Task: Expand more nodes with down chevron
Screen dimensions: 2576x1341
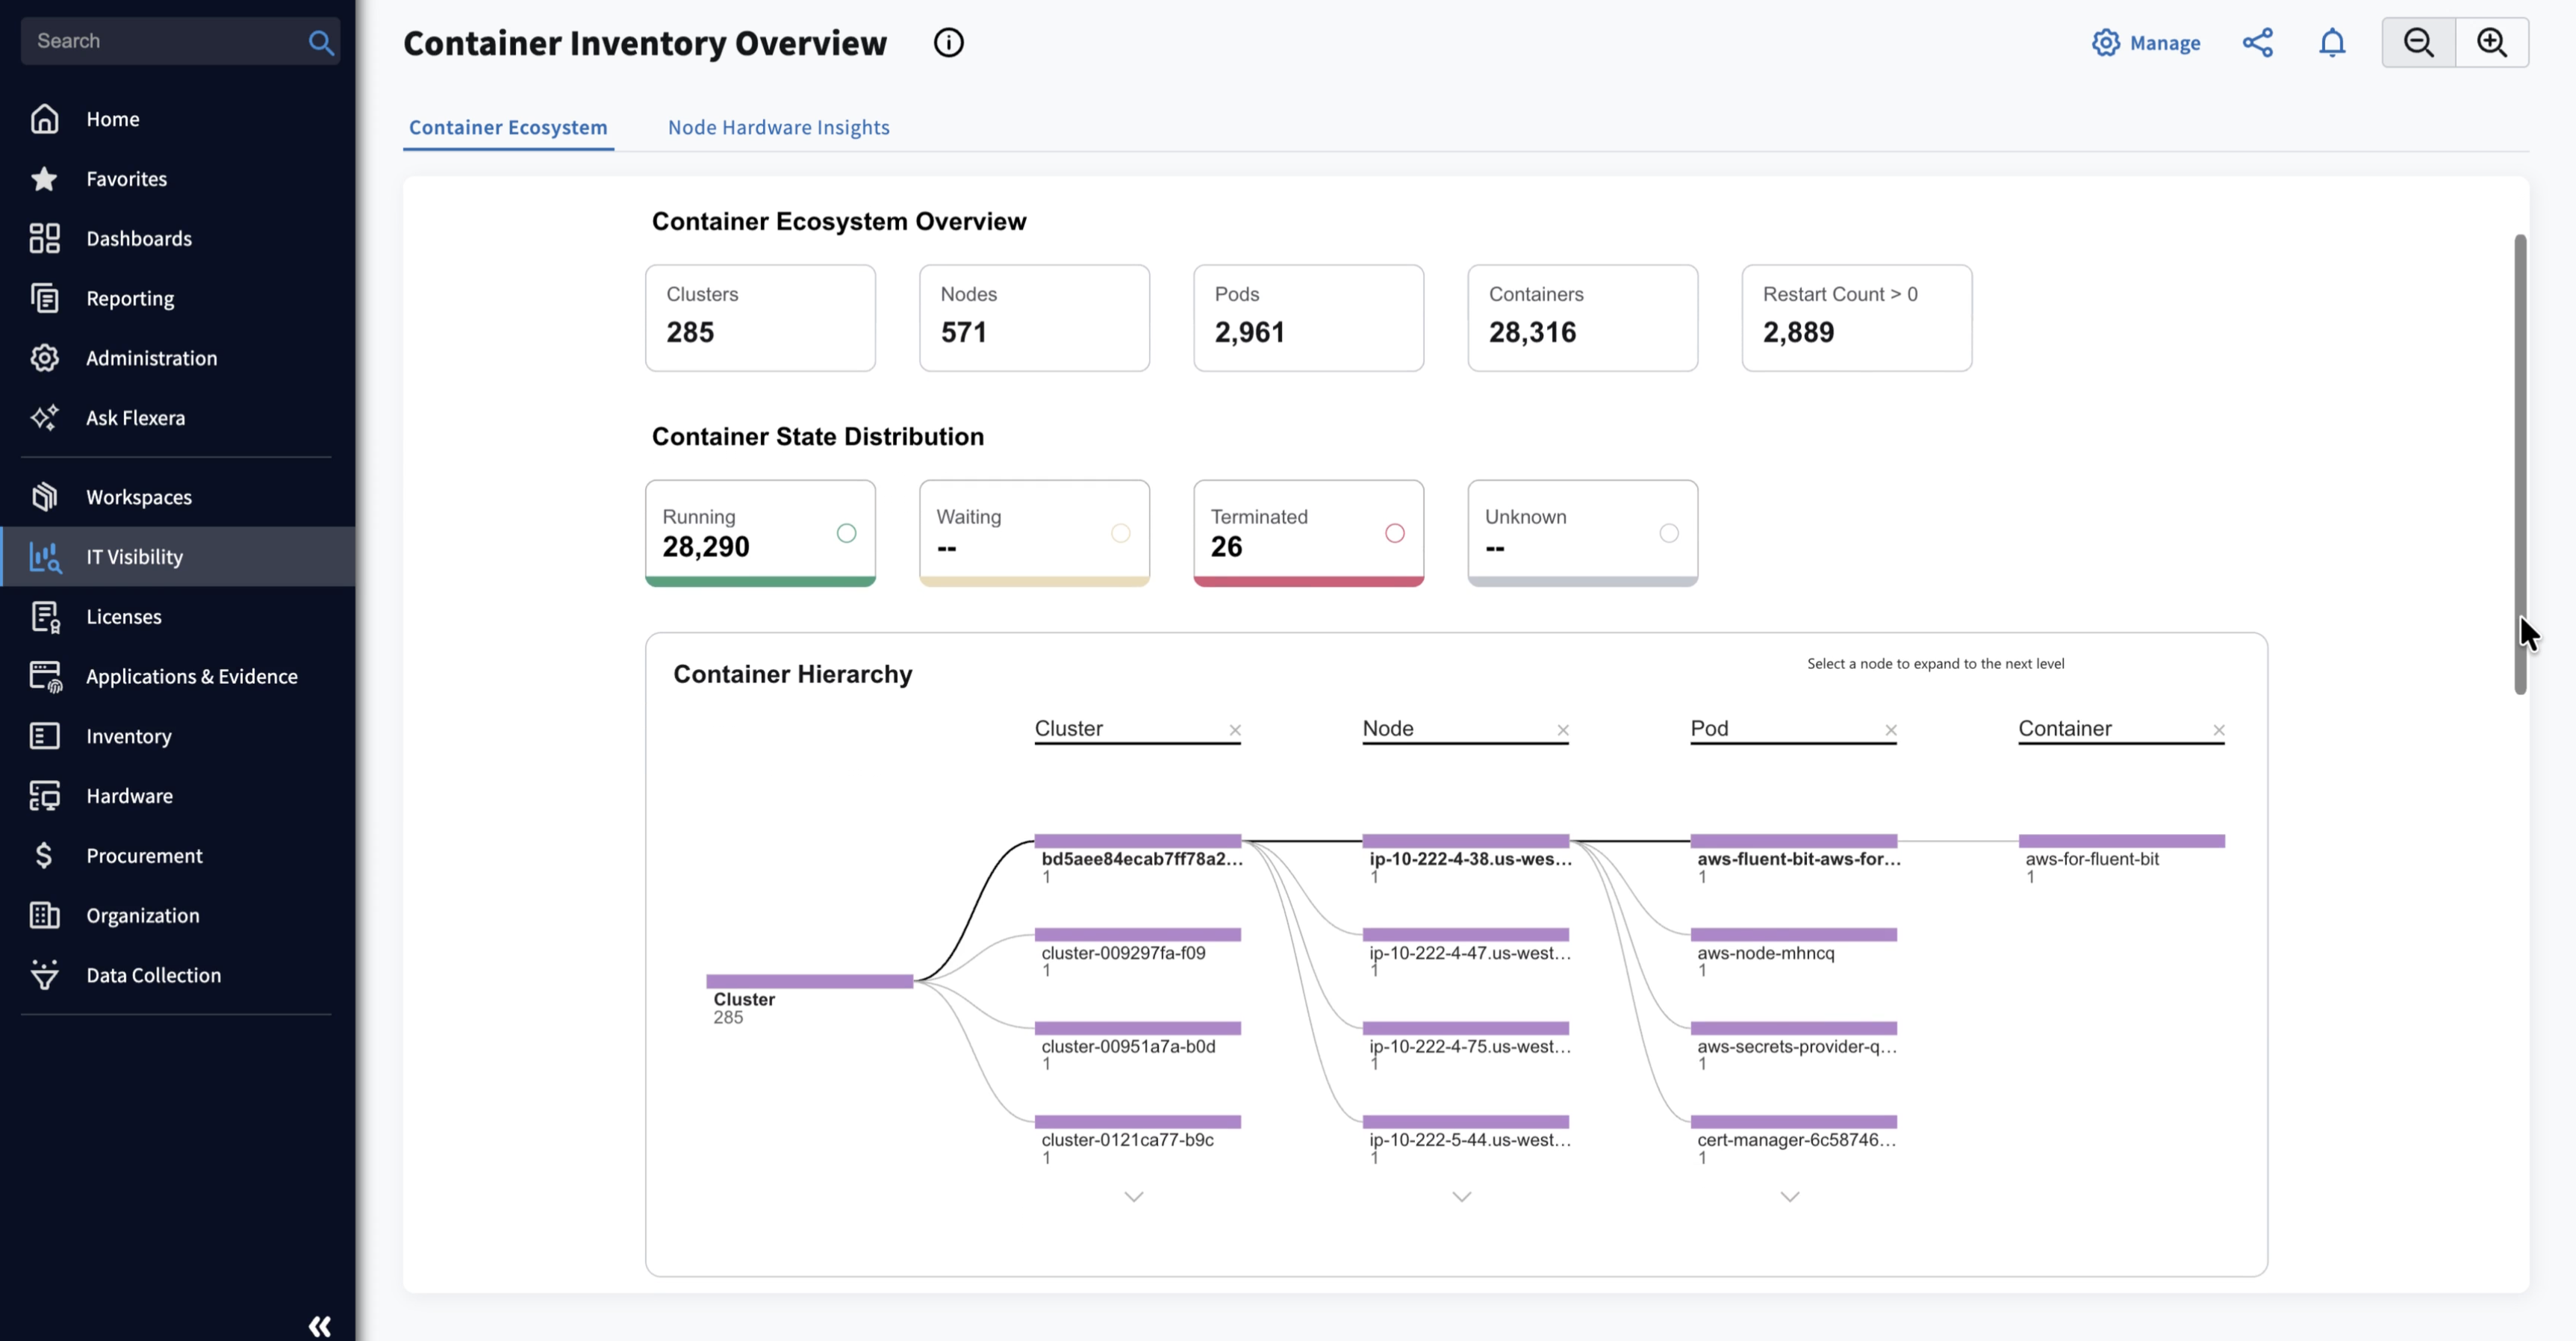Action: coord(1461,1196)
